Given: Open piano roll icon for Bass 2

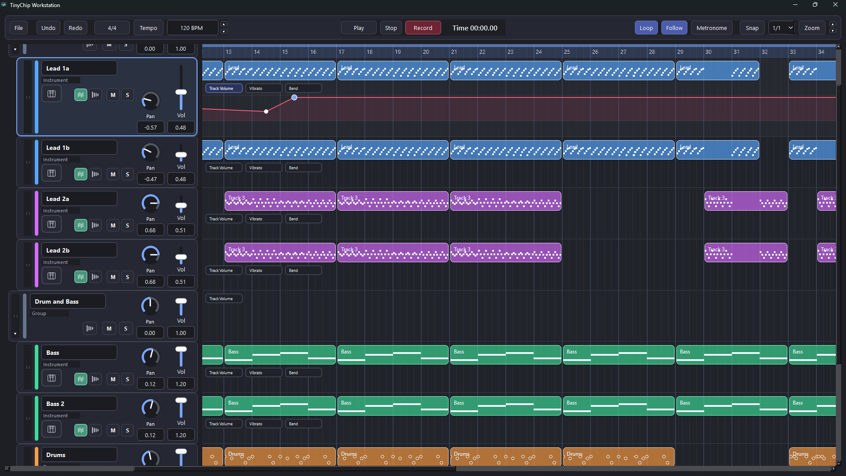Looking at the screenshot, I should [x=52, y=430].
